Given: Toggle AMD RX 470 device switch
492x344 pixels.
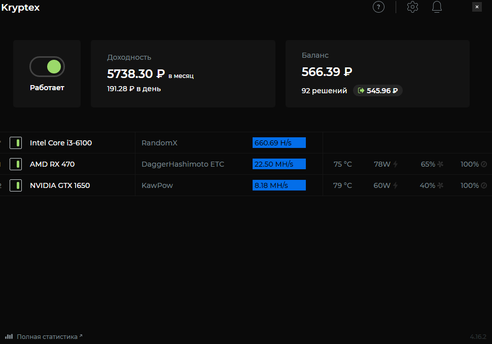Looking at the screenshot, I should pyautogui.click(x=16, y=164).
